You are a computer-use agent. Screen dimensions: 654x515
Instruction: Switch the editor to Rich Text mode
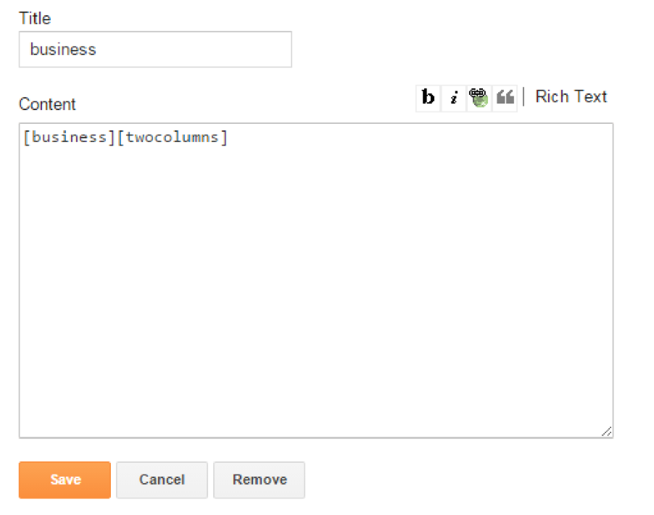point(571,96)
